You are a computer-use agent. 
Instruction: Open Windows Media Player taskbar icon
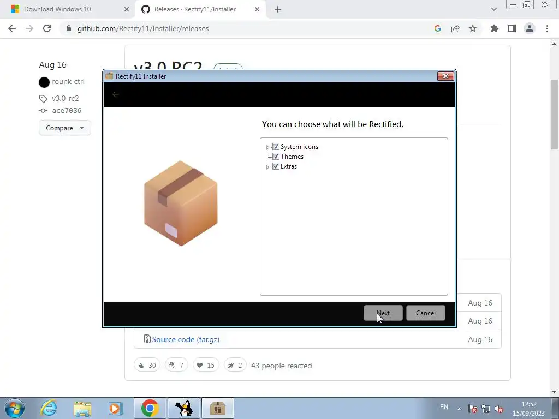(x=116, y=408)
